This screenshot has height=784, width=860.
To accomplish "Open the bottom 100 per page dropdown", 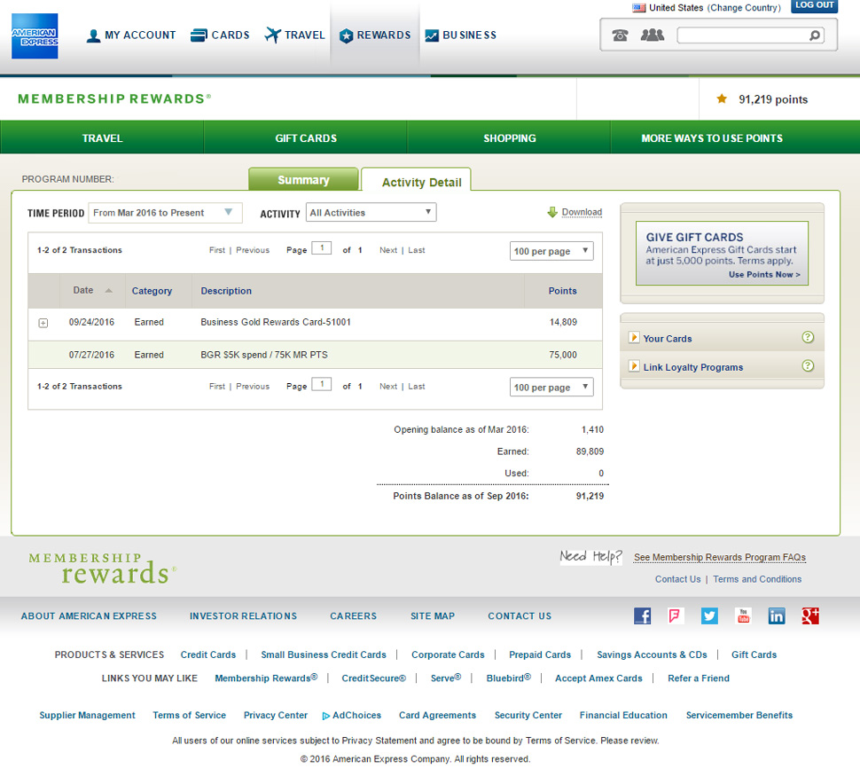I will coord(551,387).
